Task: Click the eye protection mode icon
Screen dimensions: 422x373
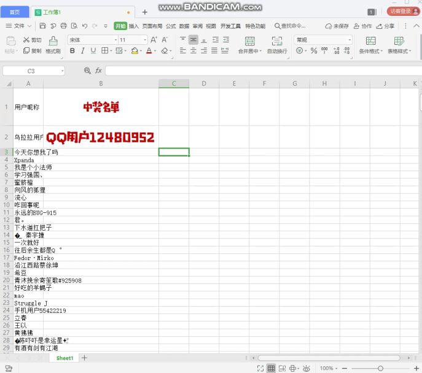Action: click(306, 368)
